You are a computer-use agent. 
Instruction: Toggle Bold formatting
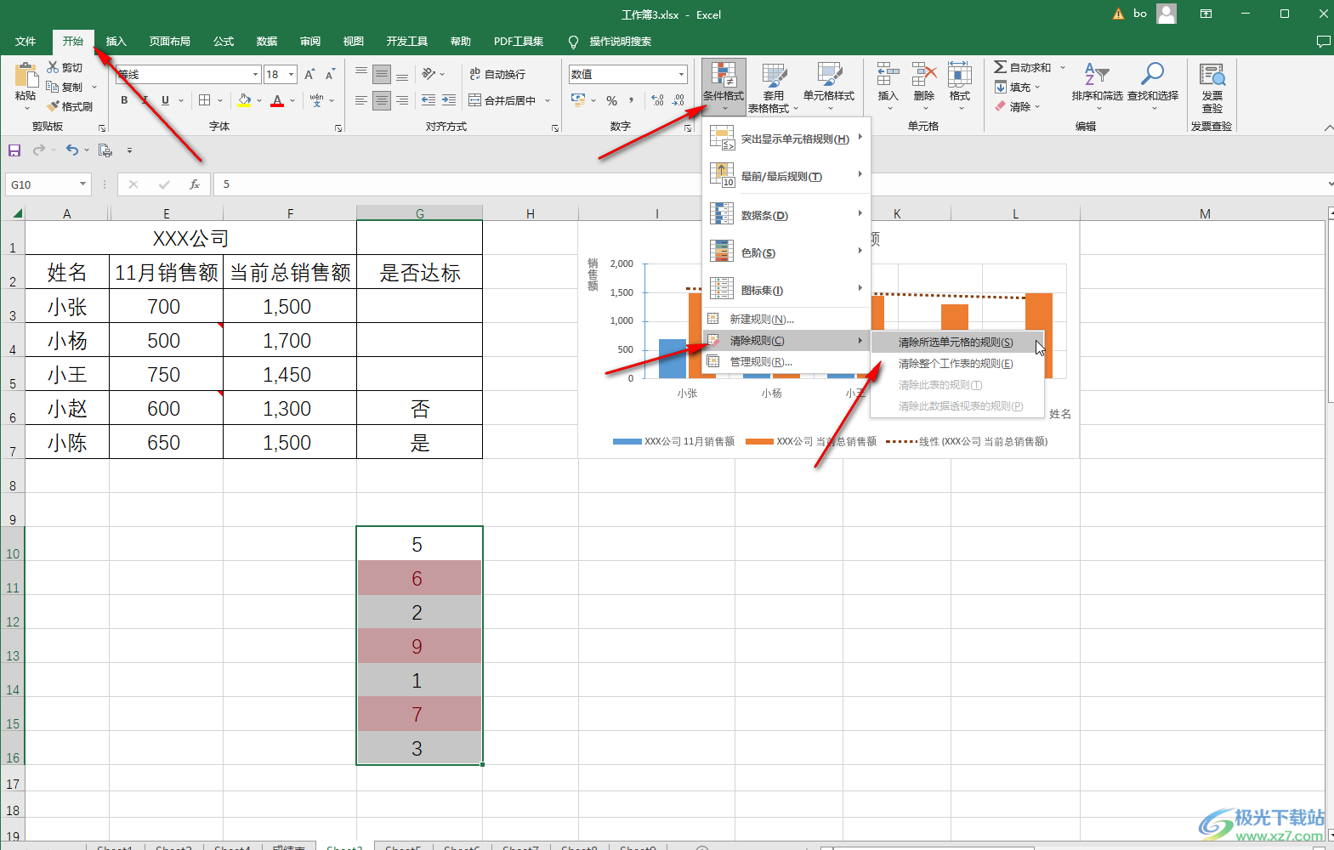(124, 100)
